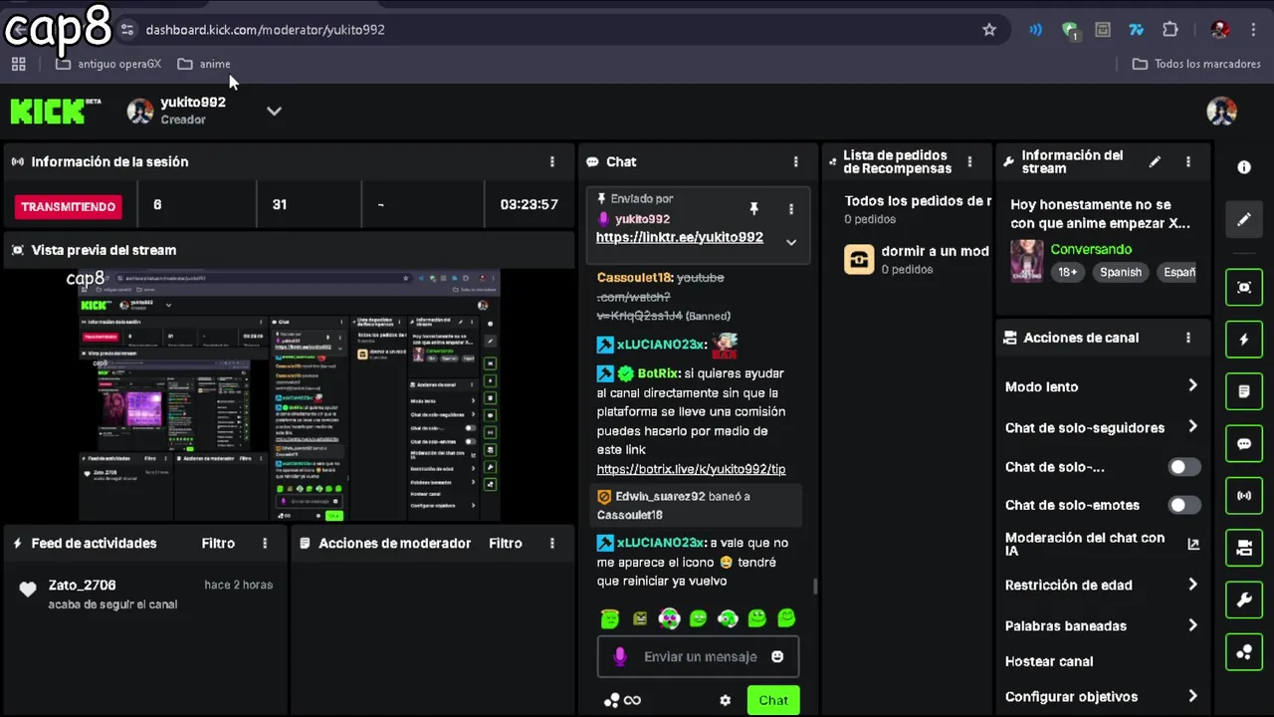Open the Chat panel three-dot menu
Screen dimensions: 1274x717
click(795, 161)
